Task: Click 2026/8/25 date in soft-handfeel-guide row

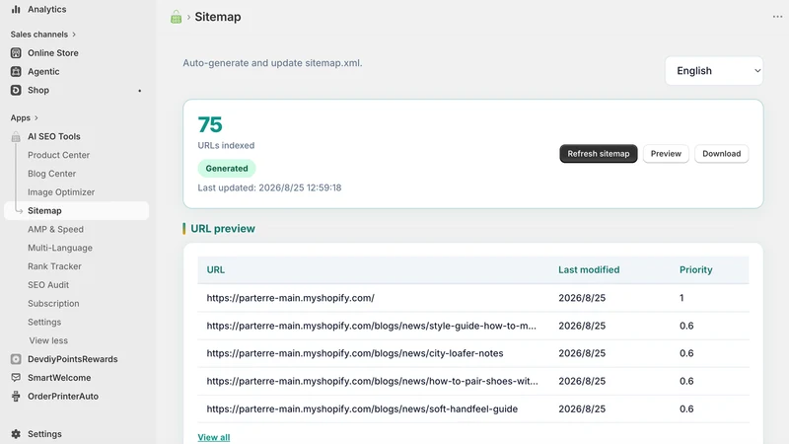Action: [582, 408]
